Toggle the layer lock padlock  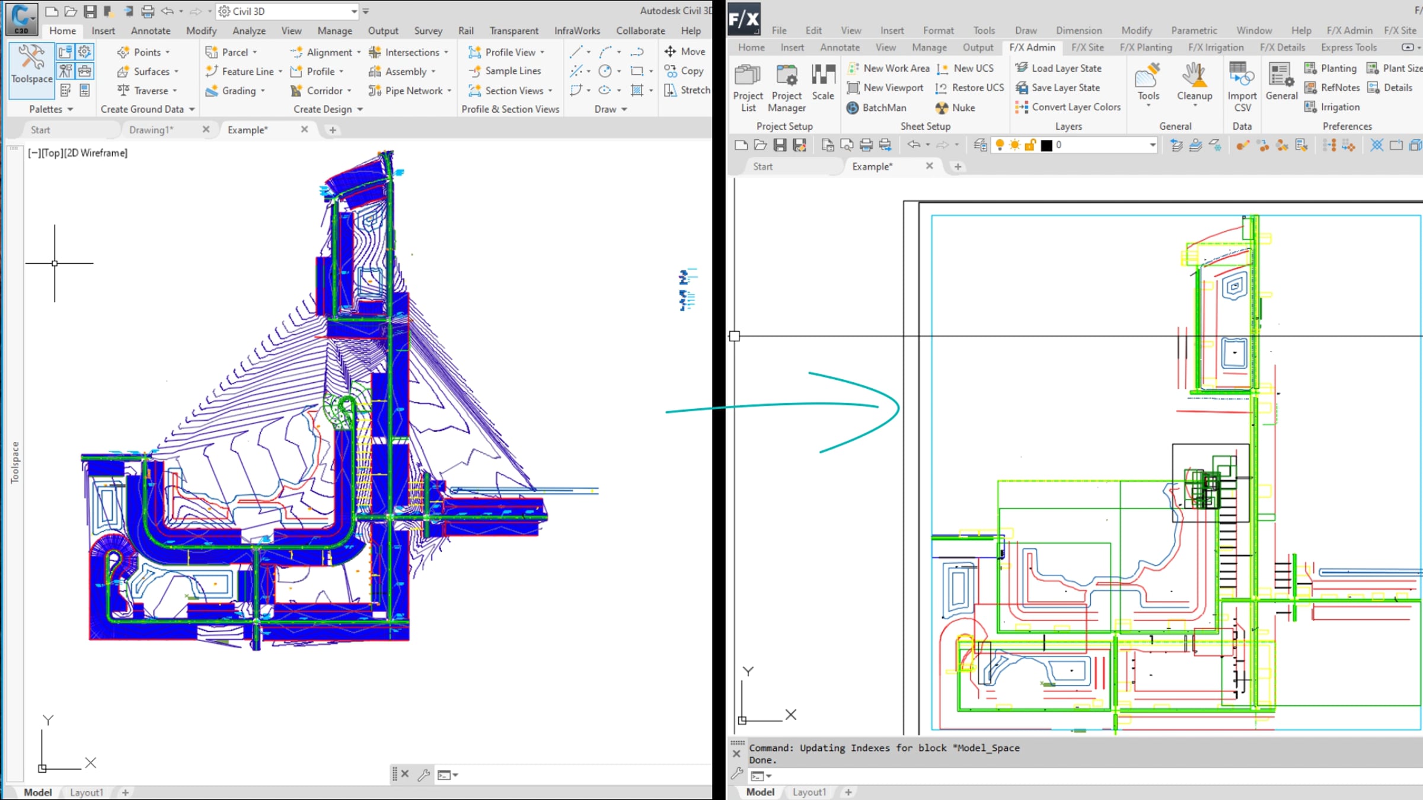click(x=1030, y=145)
